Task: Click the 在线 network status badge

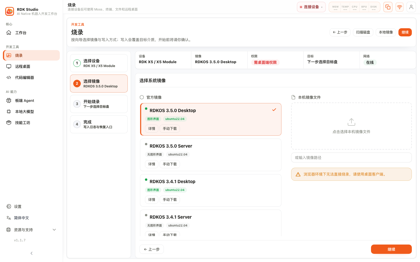Action: 370,63
